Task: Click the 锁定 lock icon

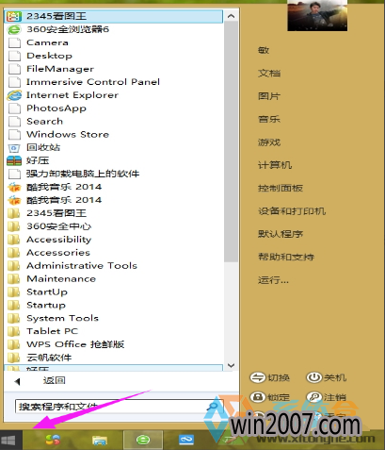Action: click(258, 397)
